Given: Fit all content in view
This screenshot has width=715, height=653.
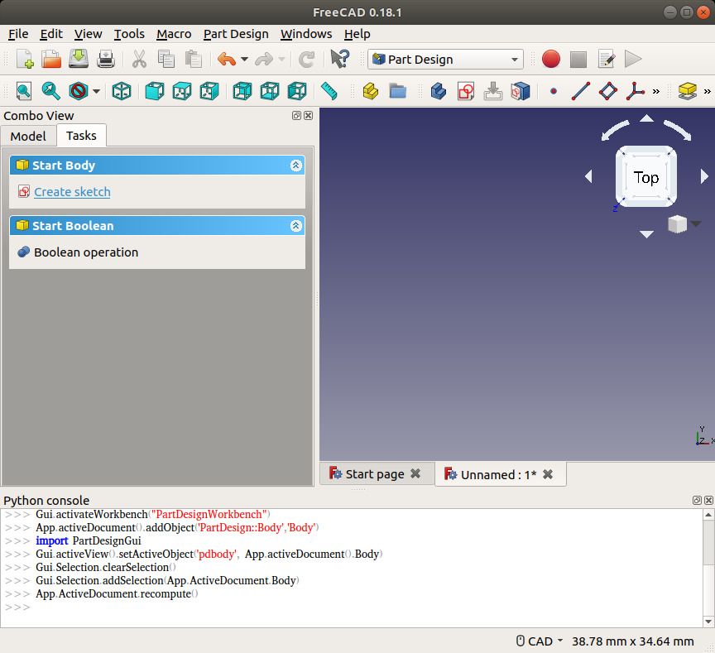Looking at the screenshot, I should click(x=24, y=91).
